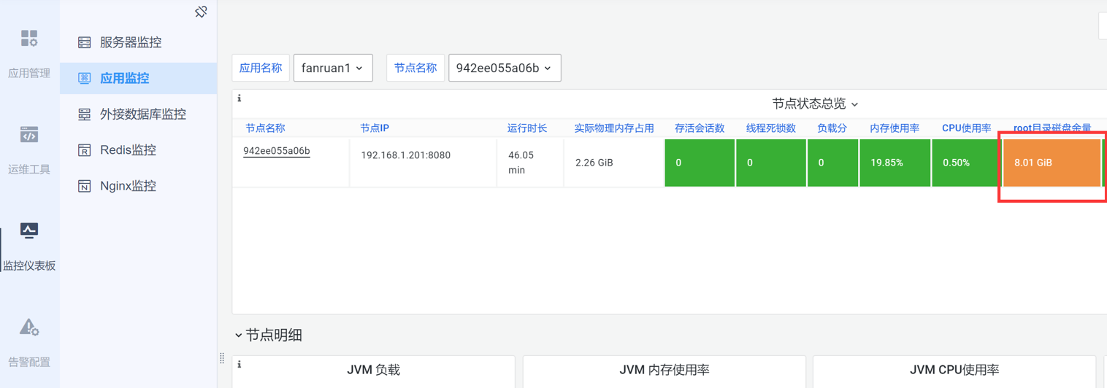
Task: Click the JVM 负载 panel title
Action: [374, 370]
